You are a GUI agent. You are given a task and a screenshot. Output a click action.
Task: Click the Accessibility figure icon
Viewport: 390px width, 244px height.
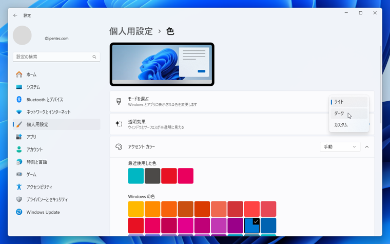click(x=19, y=187)
